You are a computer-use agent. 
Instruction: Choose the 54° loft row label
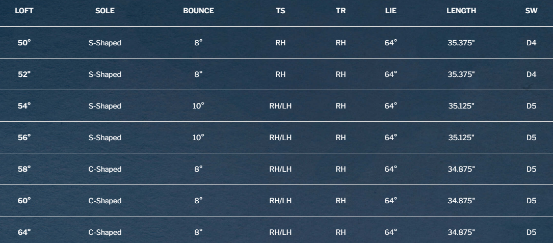click(24, 106)
